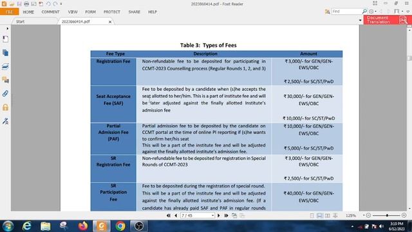This screenshot has height=232, width=412.
Task: Switch to the HOME ribbon tab
Action: (28, 12)
